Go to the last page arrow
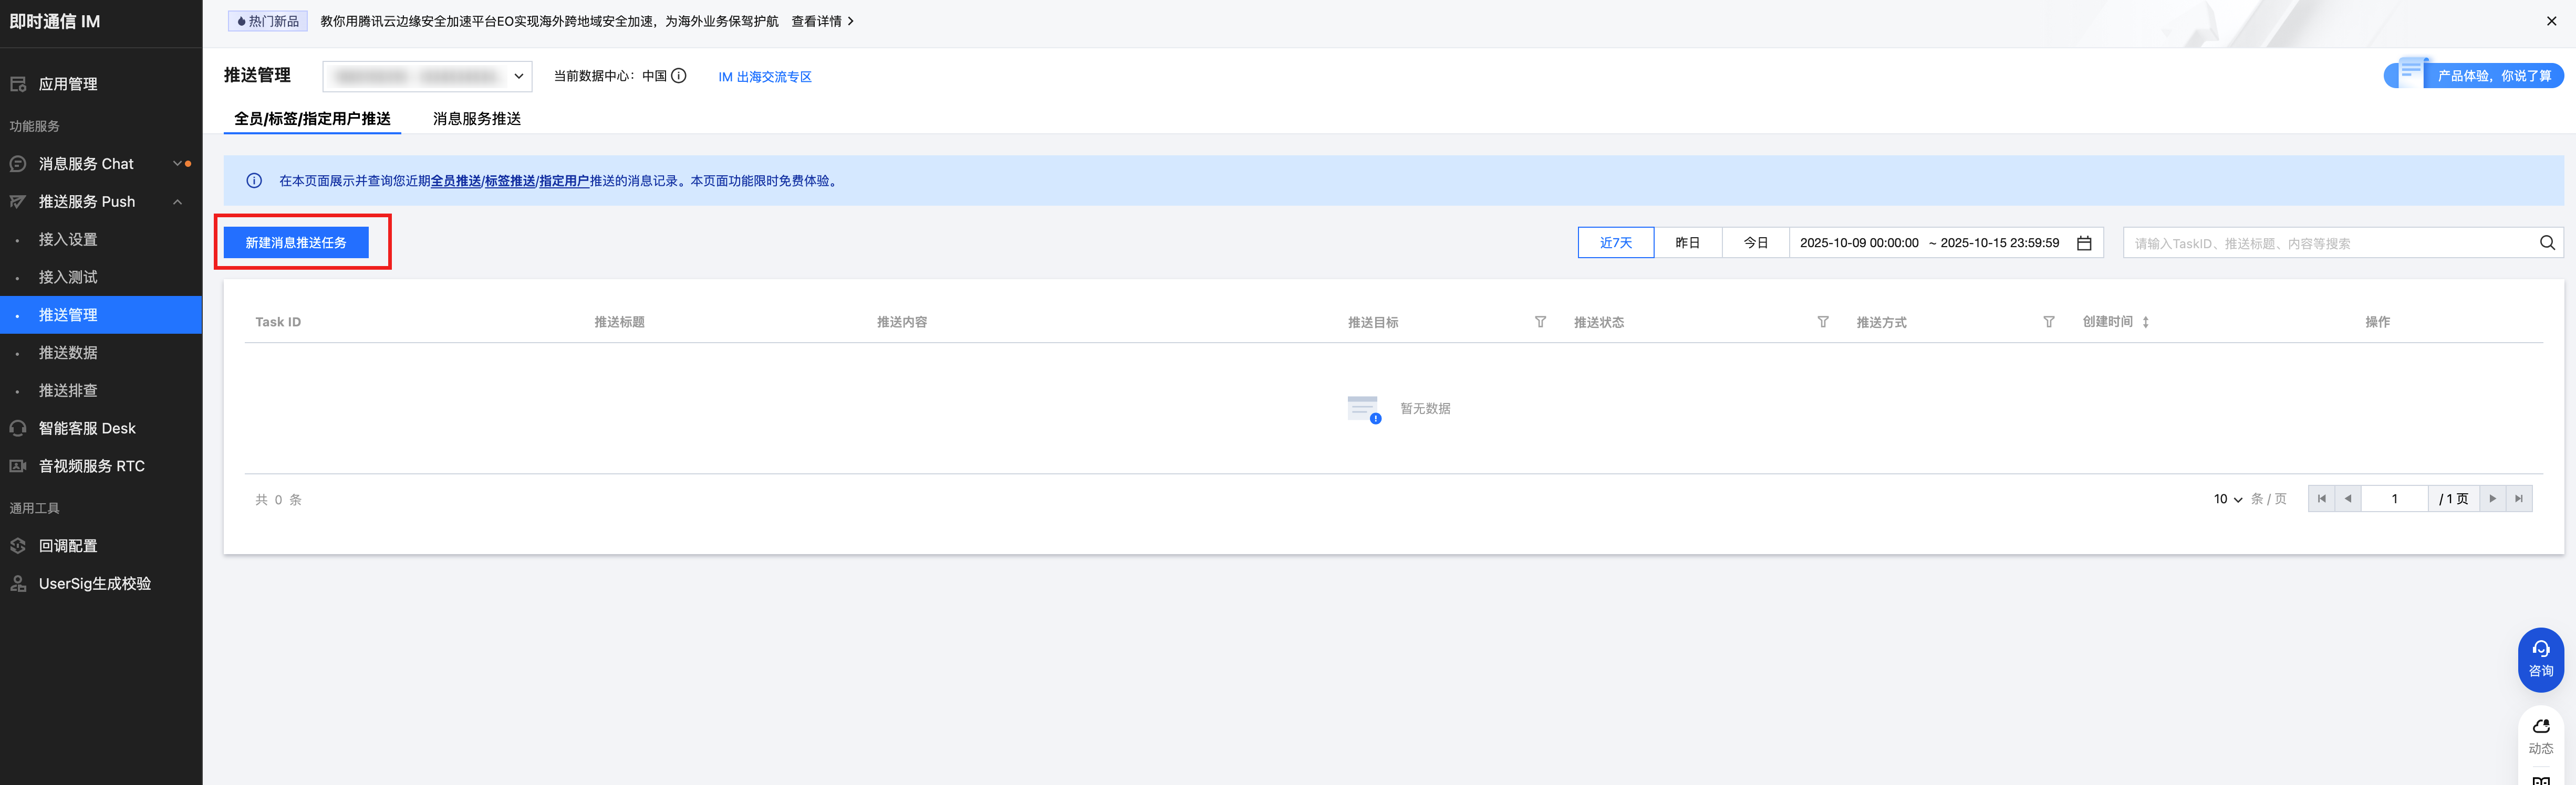Image resolution: width=2576 pixels, height=785 pixels. pyautogui.click(x=2518, y=498)
